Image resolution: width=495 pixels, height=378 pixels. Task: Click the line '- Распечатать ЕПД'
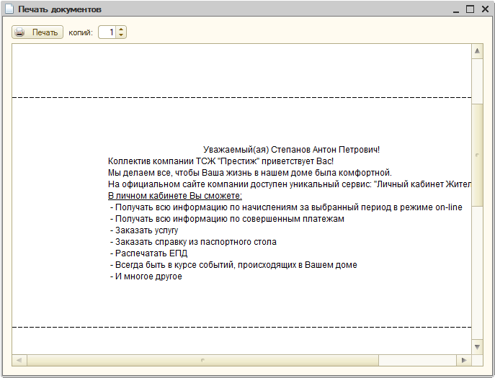click(x=148, y=253)
